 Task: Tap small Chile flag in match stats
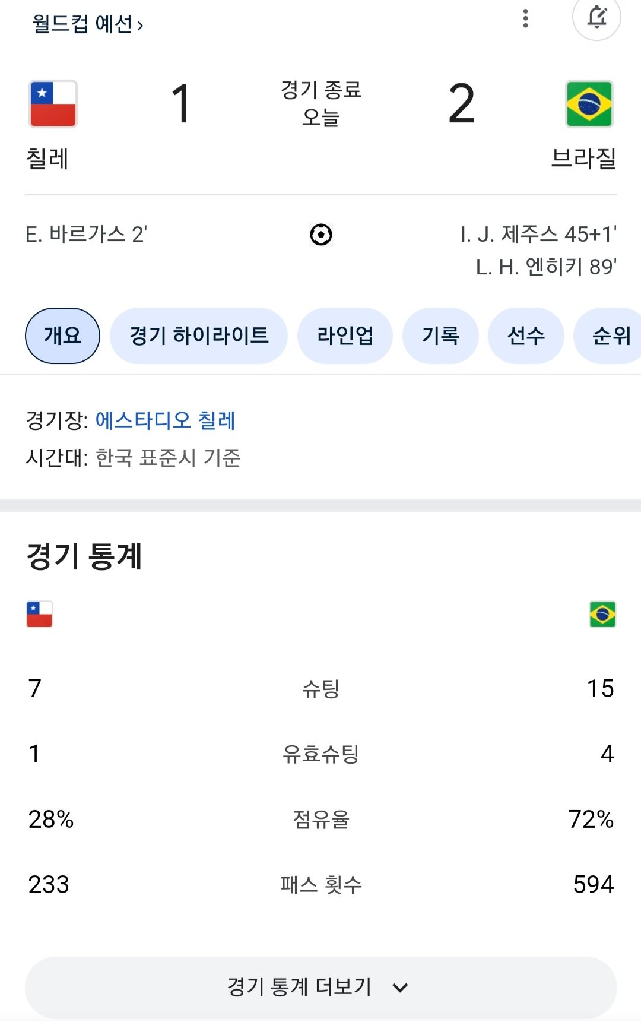40,614
